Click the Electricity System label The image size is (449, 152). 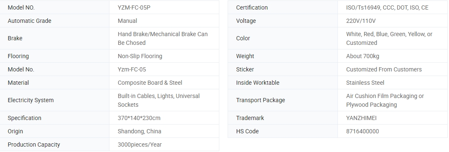click(x=31, y=100)
